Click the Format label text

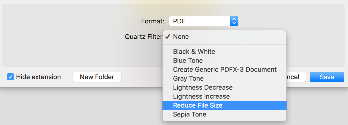point(152,21)
